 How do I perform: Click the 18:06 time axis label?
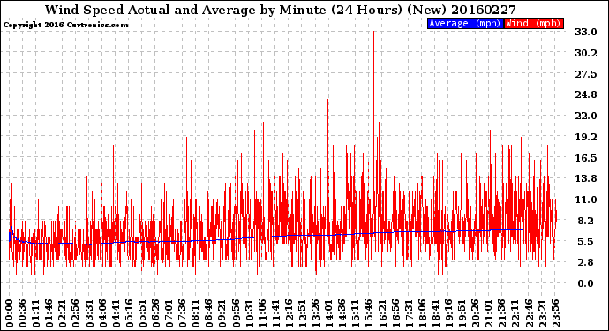tap(423, 313)
